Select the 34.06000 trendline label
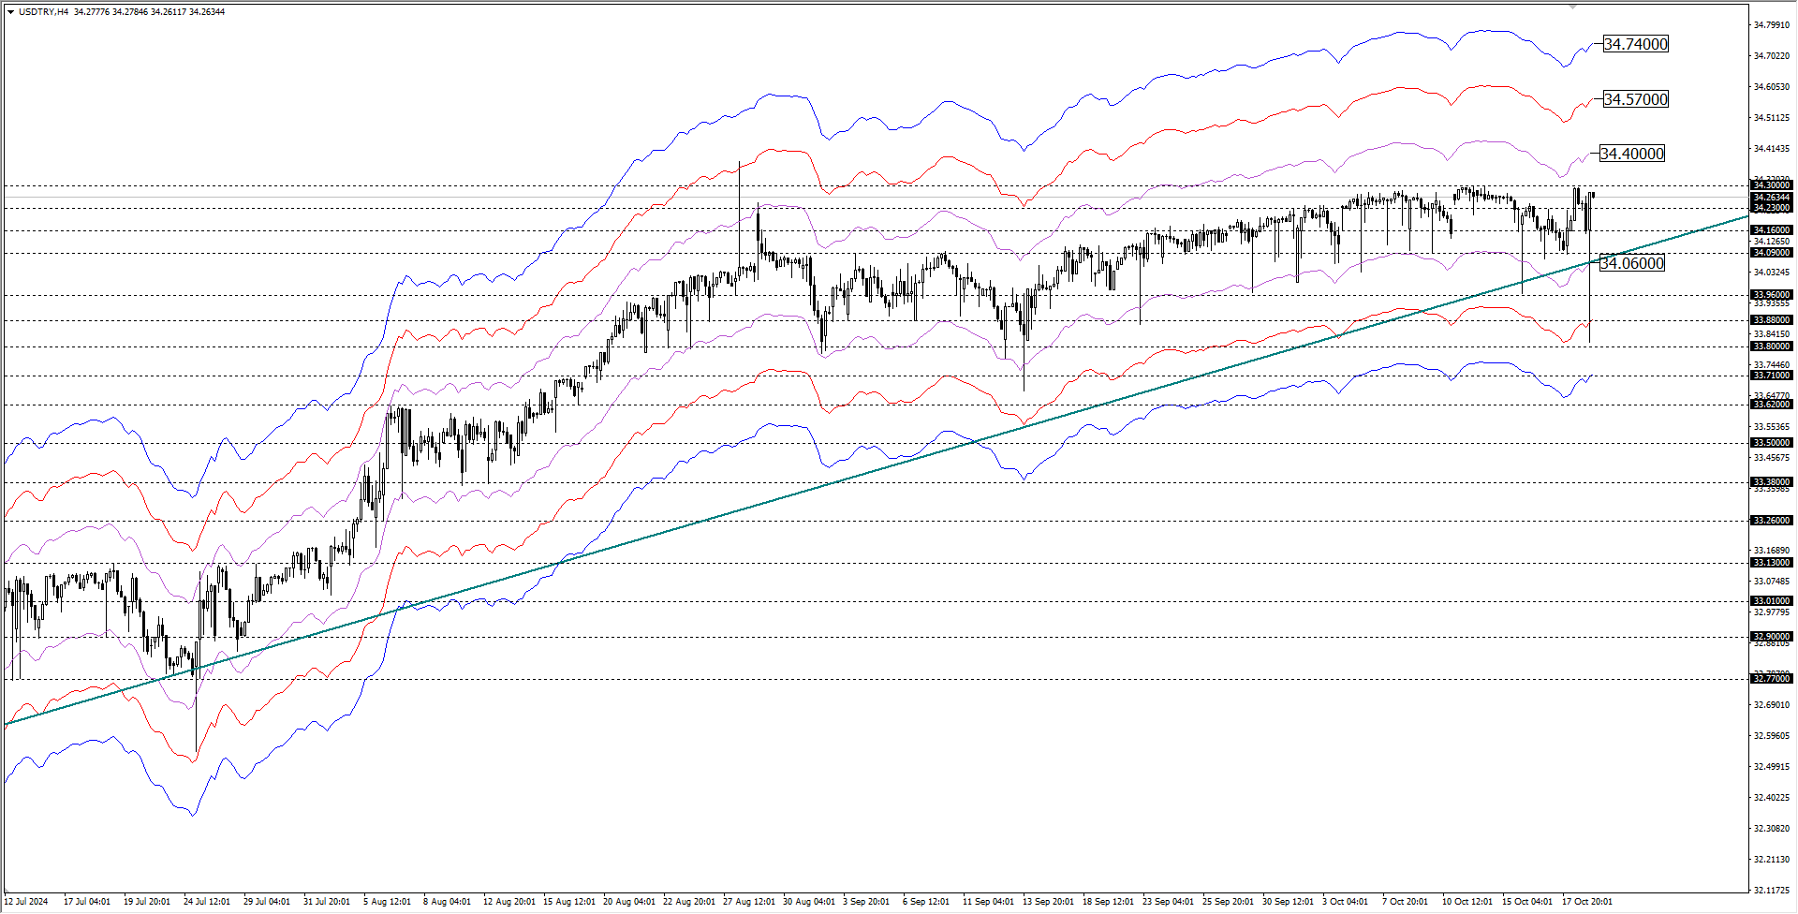This screenshot has height=914, width=1798. 1632,263
